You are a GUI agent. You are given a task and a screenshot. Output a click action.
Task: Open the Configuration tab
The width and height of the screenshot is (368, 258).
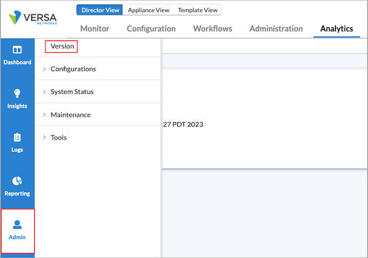(151, 29)
